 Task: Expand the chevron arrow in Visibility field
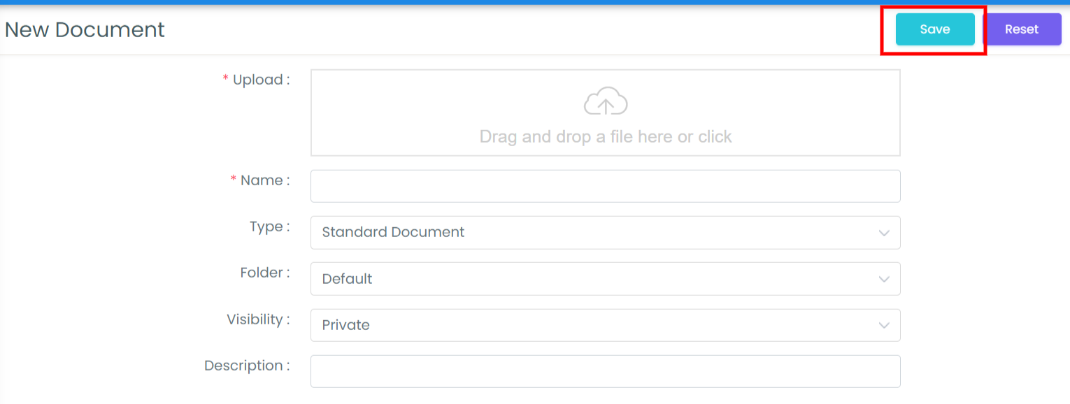(x=884, y=326)
